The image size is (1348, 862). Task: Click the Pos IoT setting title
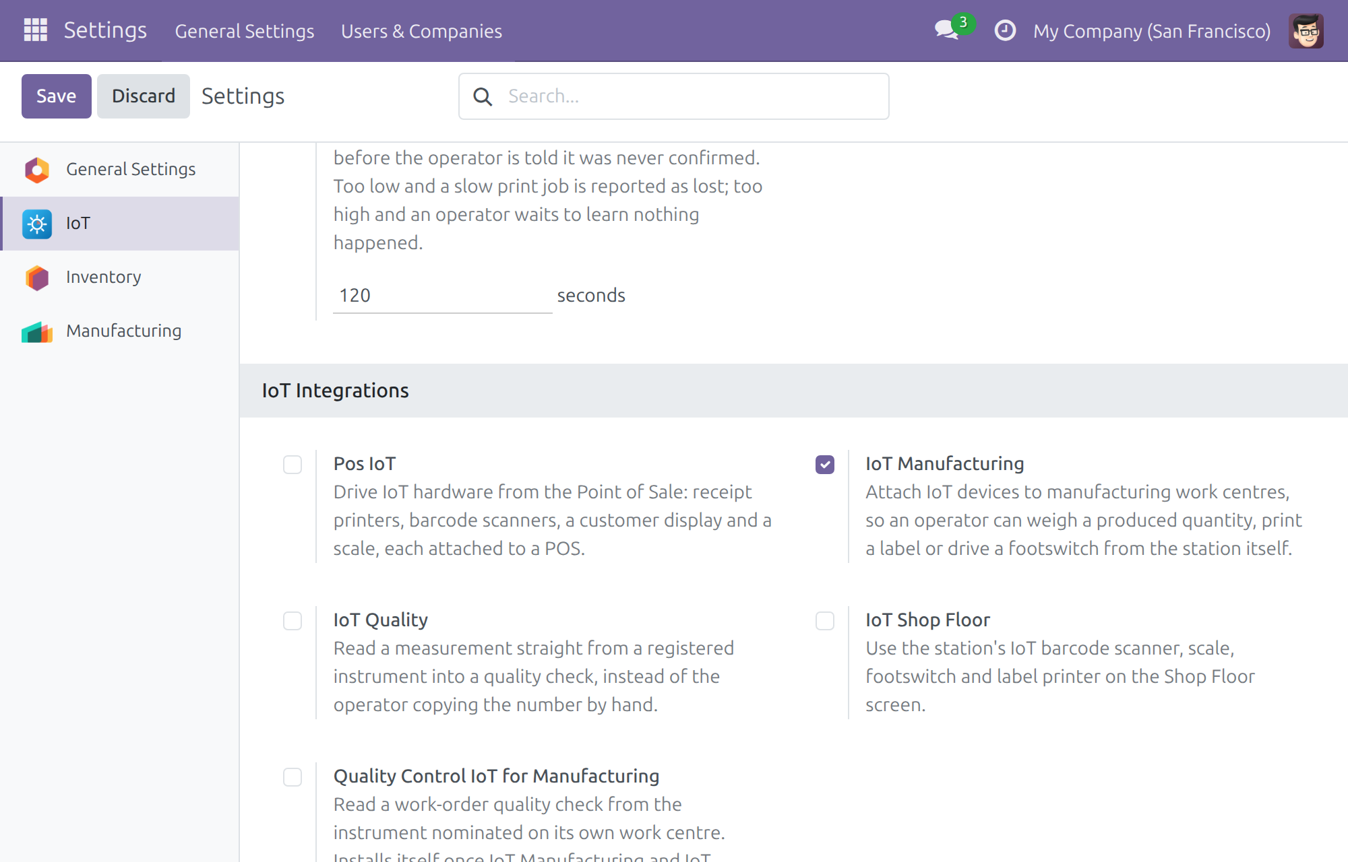click(365, 464)
